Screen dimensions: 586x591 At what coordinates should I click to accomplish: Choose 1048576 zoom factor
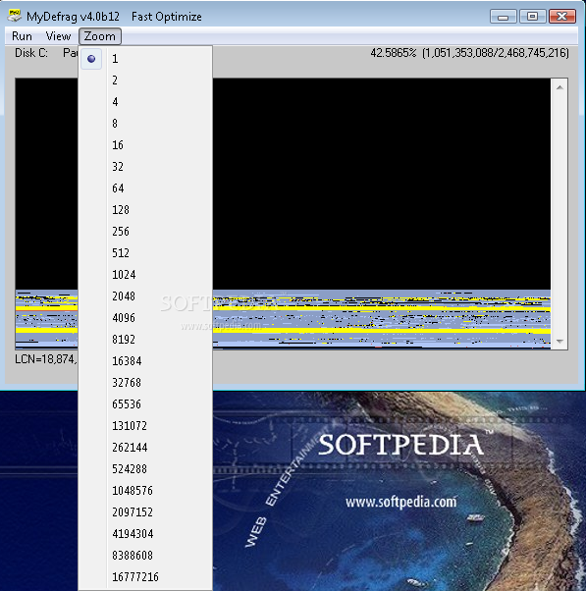pyautogui.click(x=145, y=491)
